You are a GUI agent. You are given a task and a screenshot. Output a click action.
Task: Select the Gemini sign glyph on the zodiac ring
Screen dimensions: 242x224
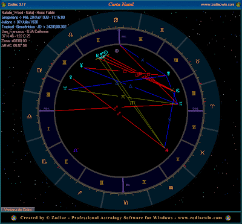162,30
